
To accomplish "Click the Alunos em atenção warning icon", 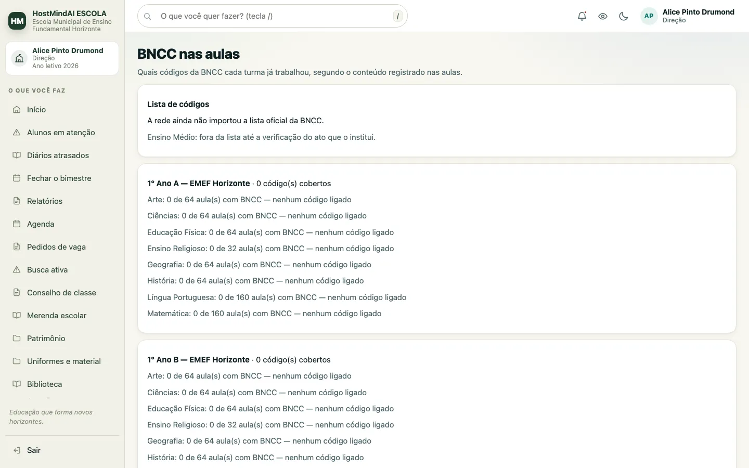I will [x=17, y=133].
